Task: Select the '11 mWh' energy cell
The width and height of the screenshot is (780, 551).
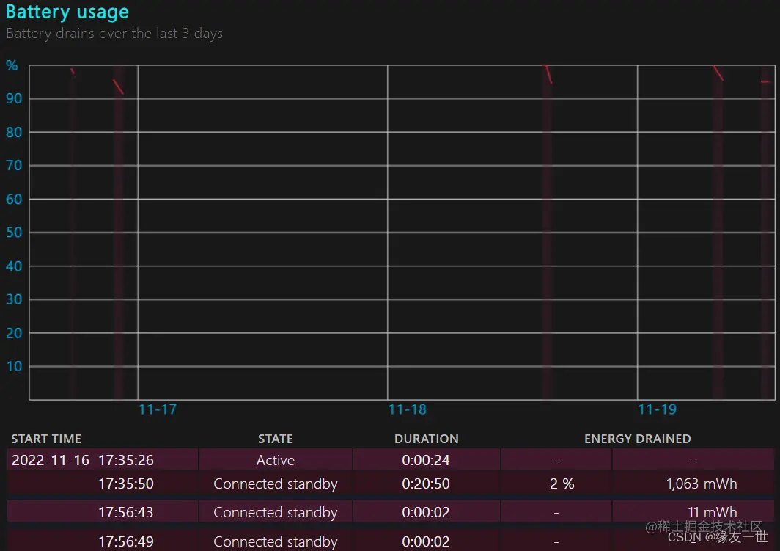Action: point(693,511)
